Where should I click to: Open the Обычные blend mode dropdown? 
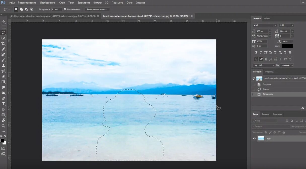271,126
